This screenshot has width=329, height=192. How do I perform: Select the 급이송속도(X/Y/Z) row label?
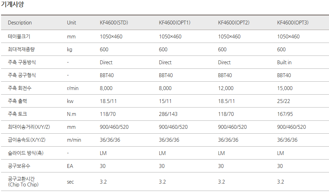[27, 140]
